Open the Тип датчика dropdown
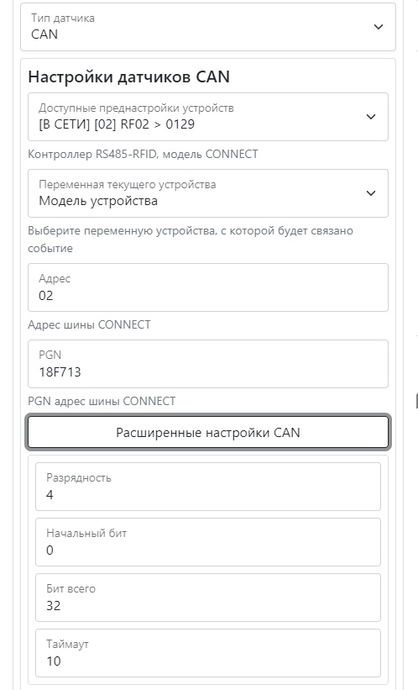Screen dimensions: 418x690 click(208, 27)
